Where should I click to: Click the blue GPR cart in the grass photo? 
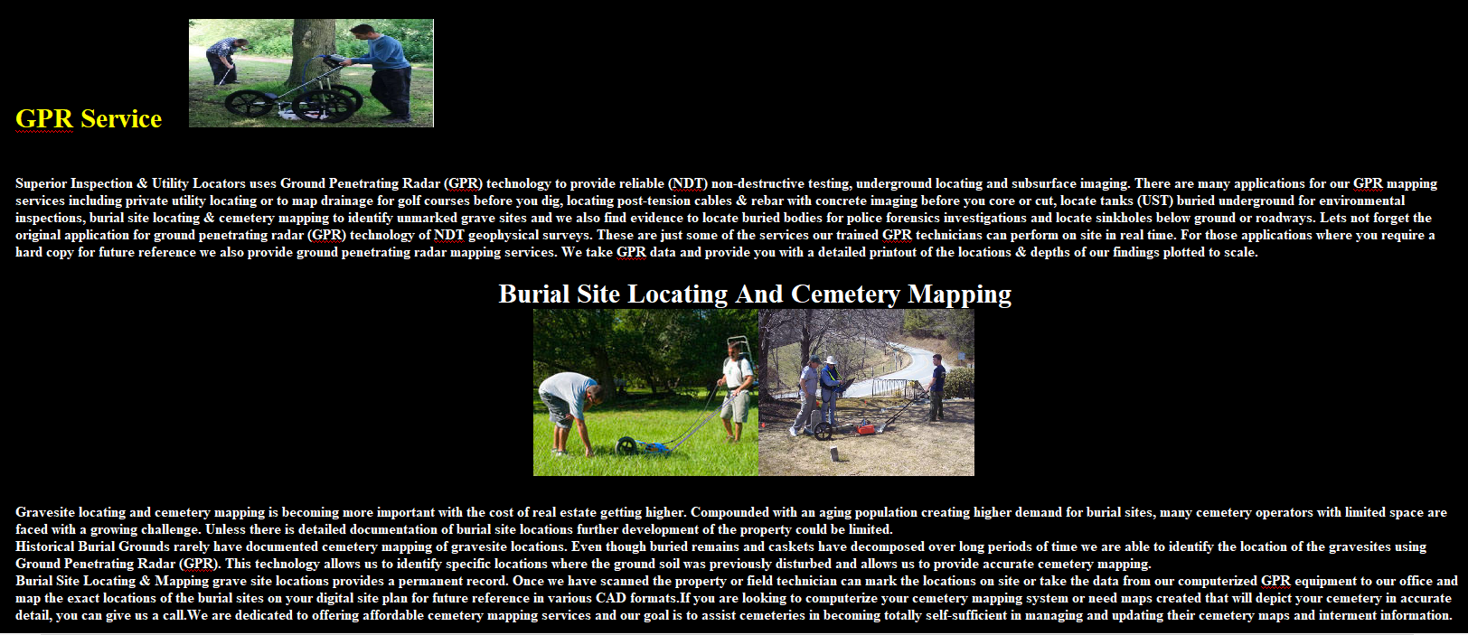tap(642, 444)
